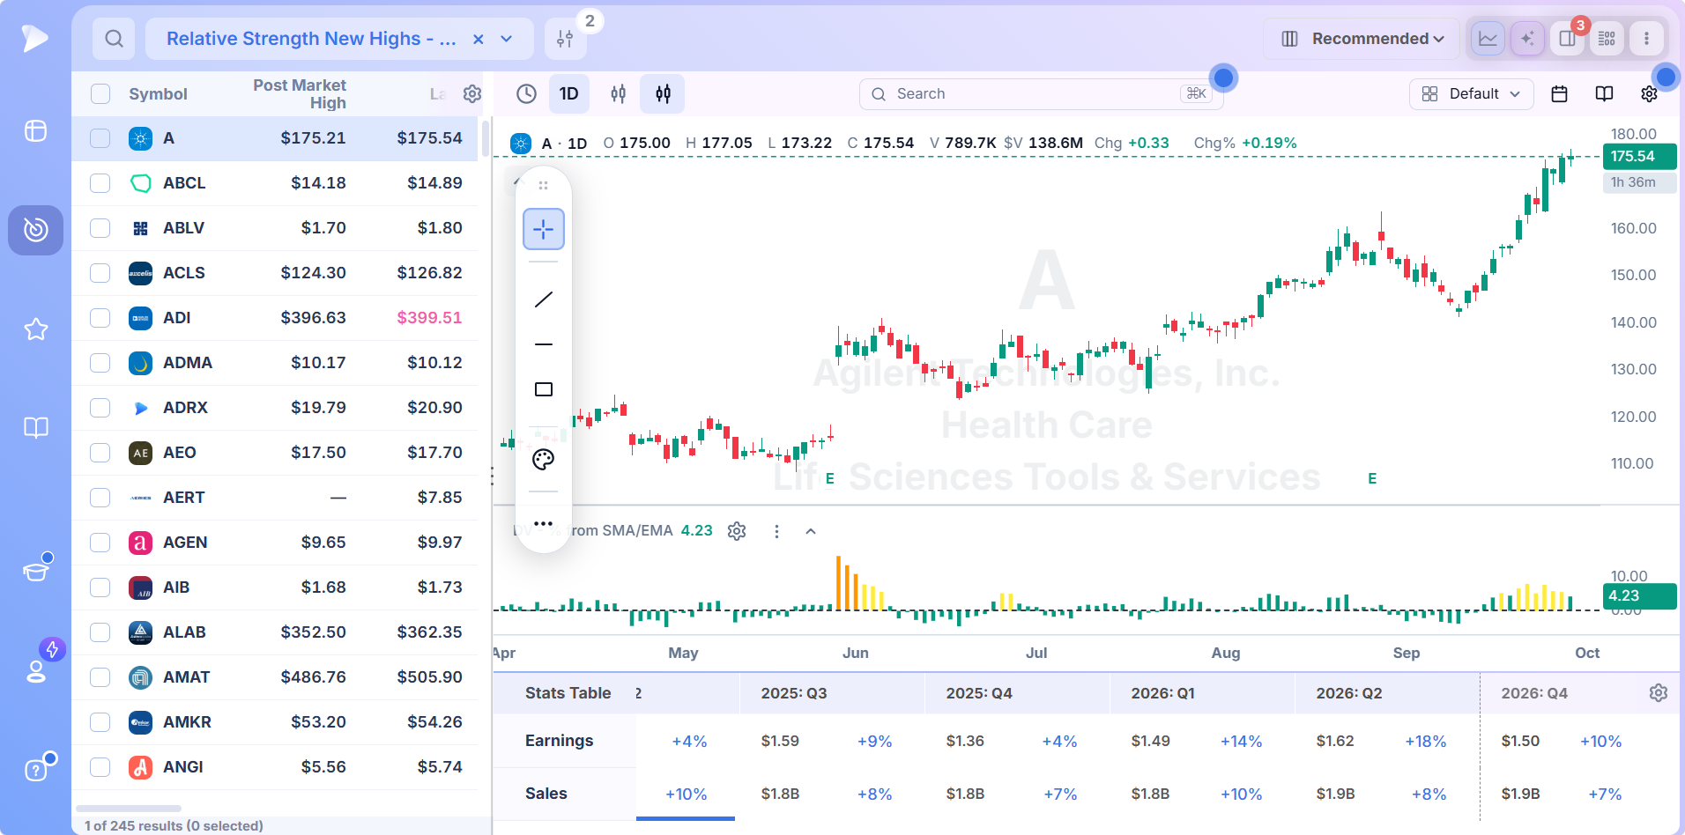The image size is (1685, 835).
Task: Open indicator settings gear next to 4.23
Action: pyautogui.click(x=737, y=531)
